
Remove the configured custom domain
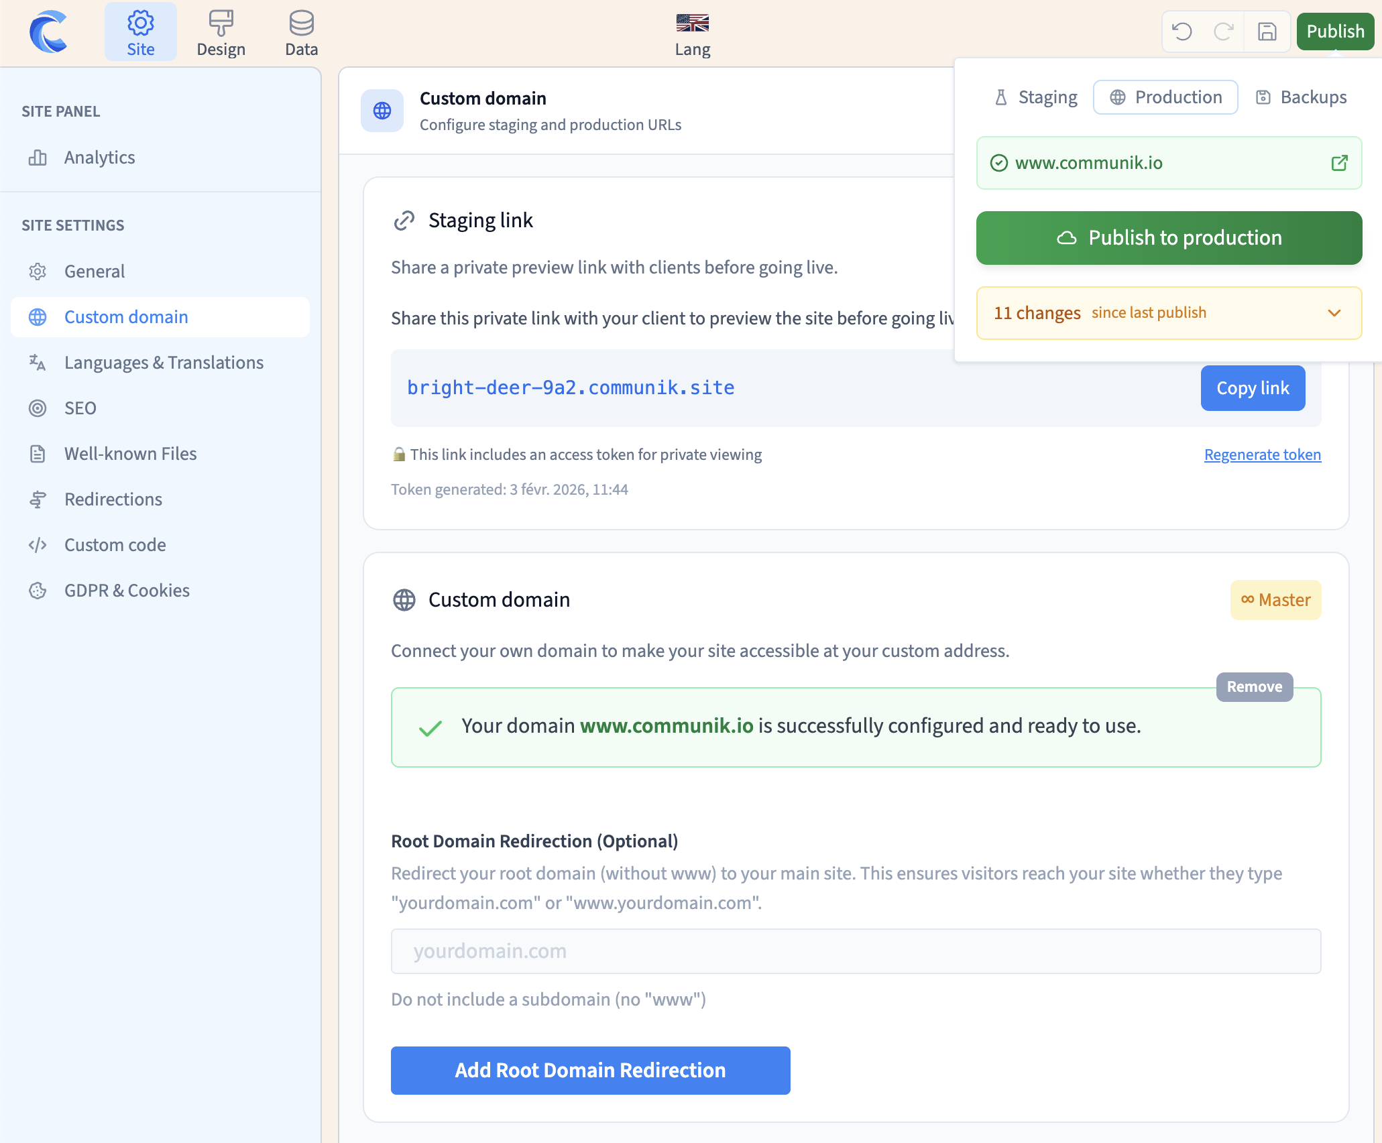(x=1254, y=686)
